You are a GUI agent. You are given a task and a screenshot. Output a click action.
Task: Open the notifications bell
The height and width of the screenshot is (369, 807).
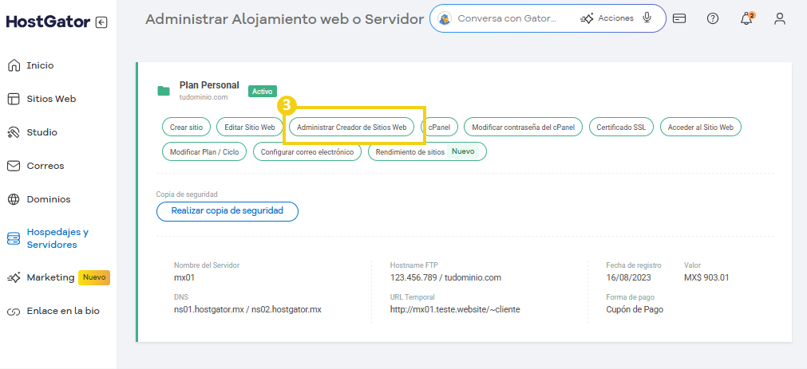tap(746, 18)
